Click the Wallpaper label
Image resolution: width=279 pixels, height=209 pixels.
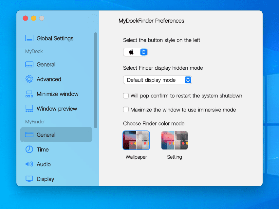click(136, 157)
